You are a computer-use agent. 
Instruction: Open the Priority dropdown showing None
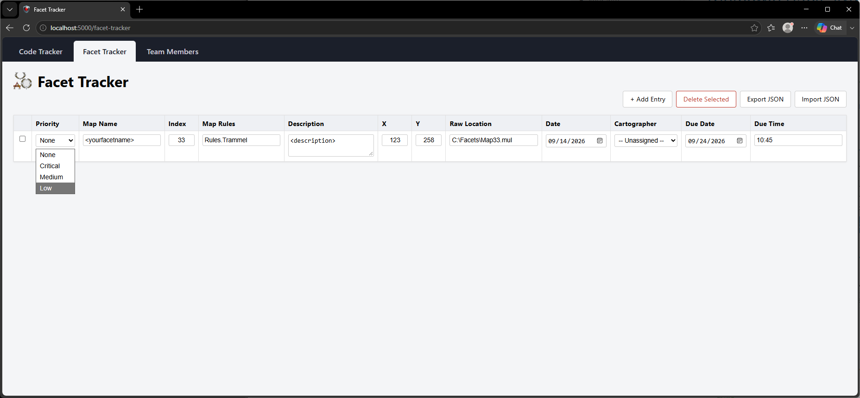55,140
